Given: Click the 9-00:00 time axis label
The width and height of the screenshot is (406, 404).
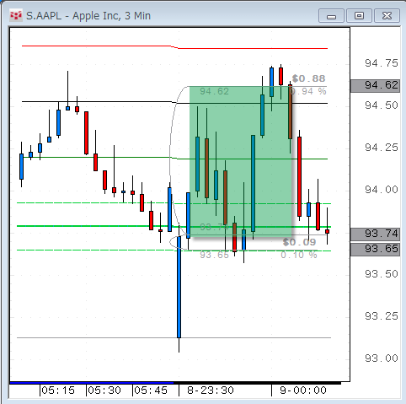Looking at the screenshot, I should (x=303, y=391).
